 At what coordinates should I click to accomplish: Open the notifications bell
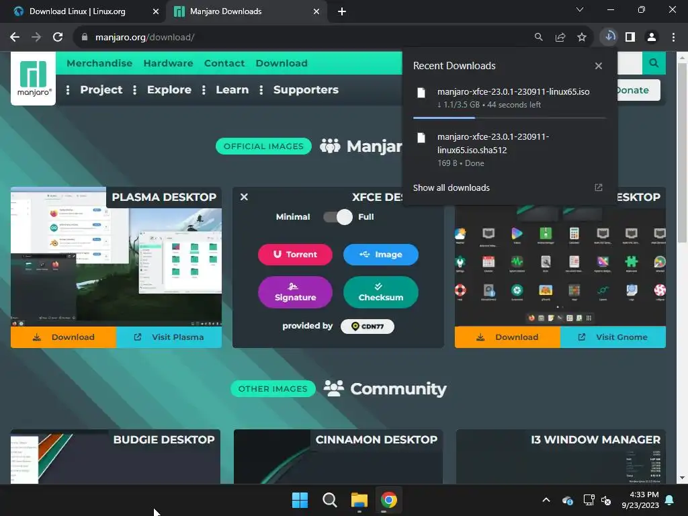(670, 500)
